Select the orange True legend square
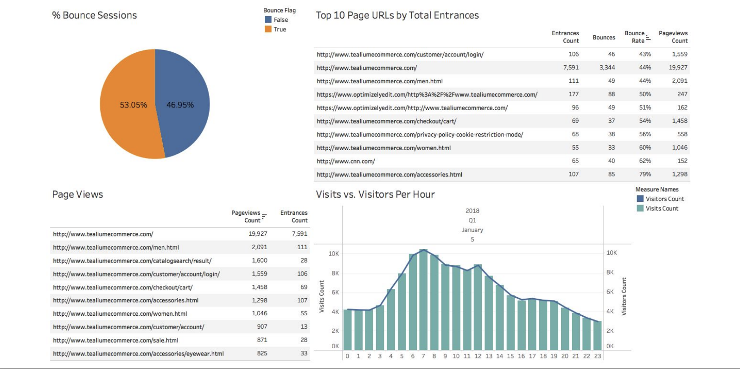 point(268,29)
